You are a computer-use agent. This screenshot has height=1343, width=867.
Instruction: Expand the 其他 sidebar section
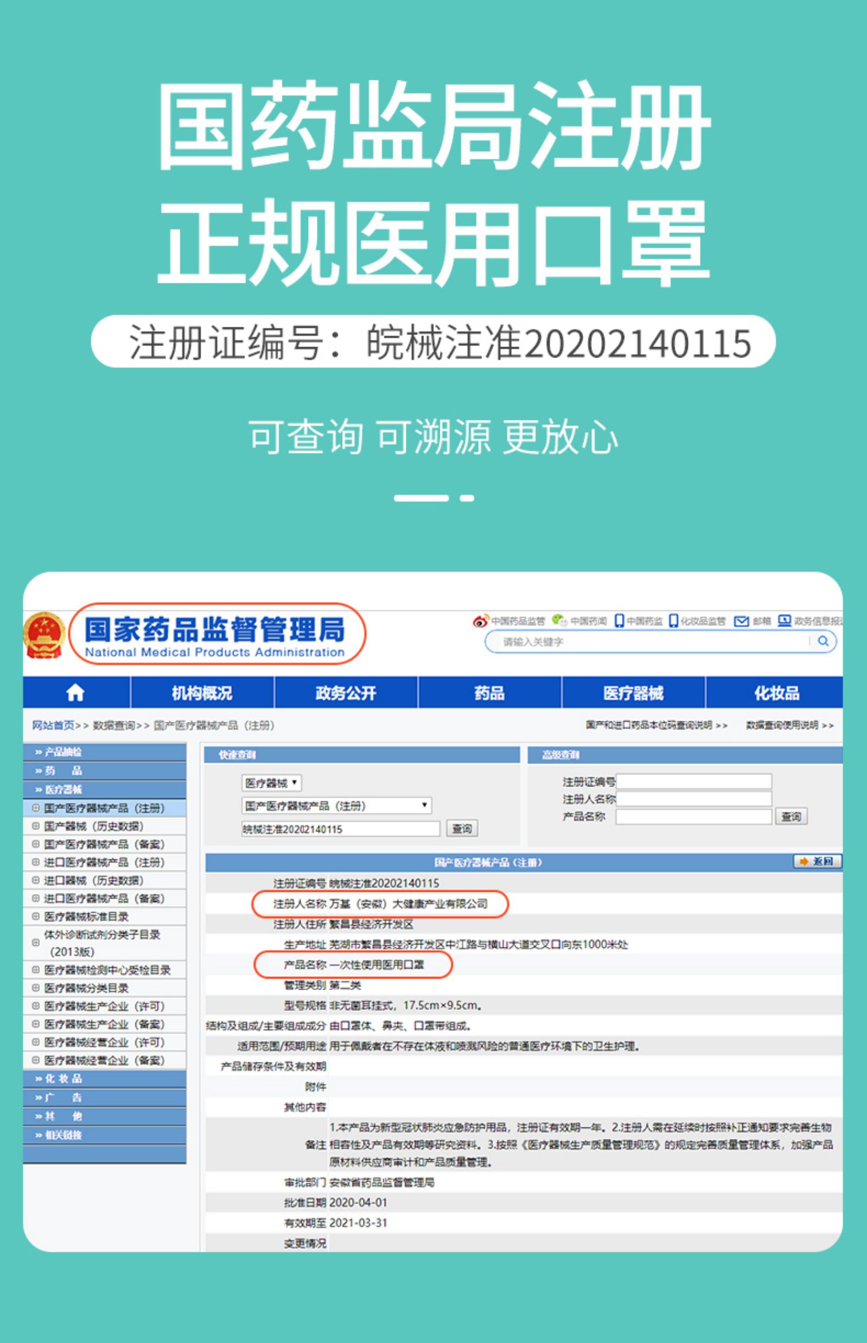tap(105, 1116)
